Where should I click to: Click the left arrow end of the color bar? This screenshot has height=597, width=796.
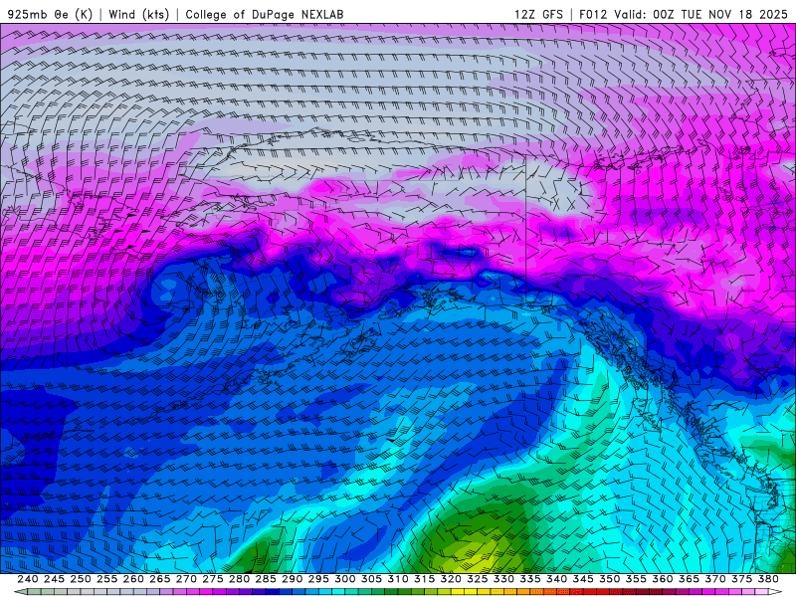pos(21,592)
